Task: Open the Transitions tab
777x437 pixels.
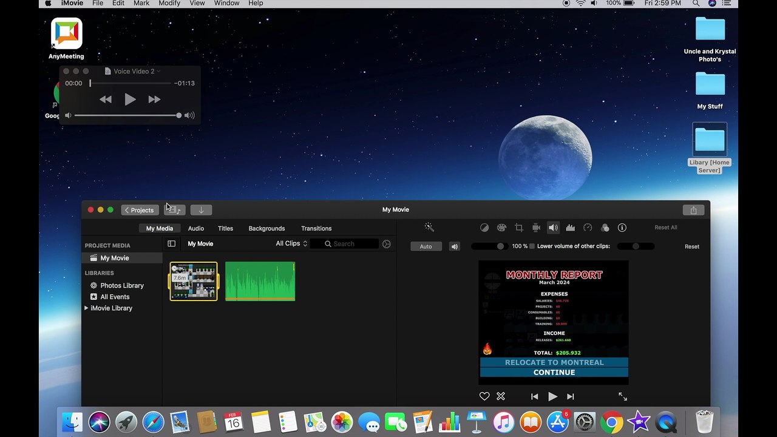Action: (x=316, y=228)
